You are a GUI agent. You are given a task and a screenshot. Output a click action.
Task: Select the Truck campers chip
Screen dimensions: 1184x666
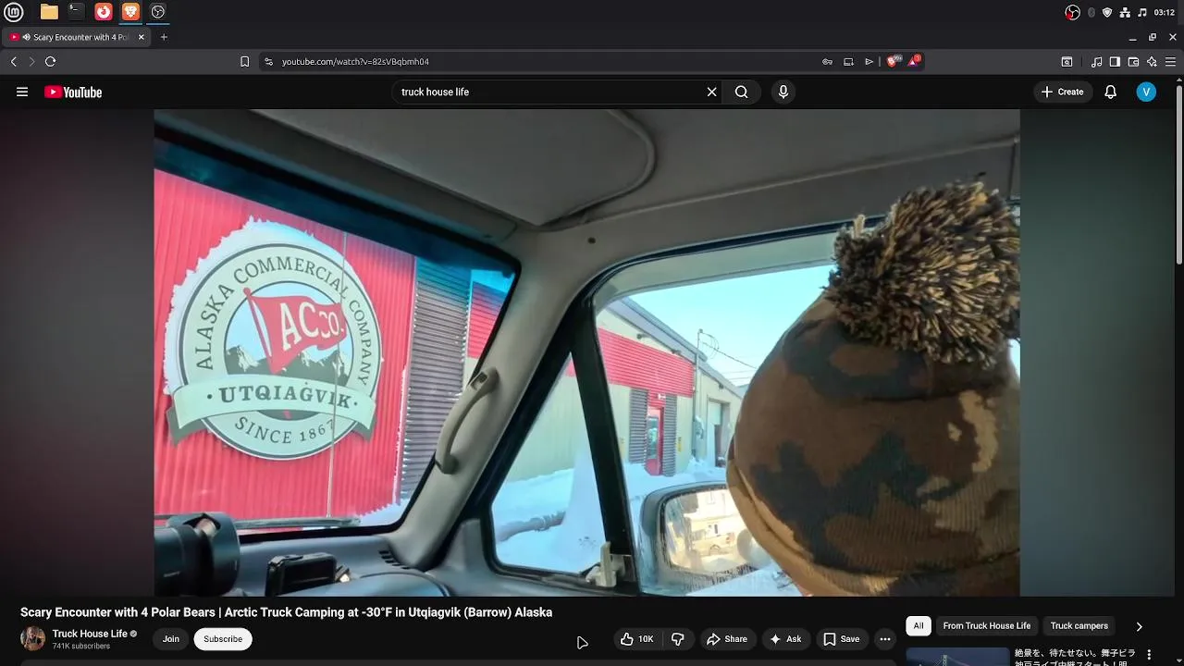(x=1079, y=626)
